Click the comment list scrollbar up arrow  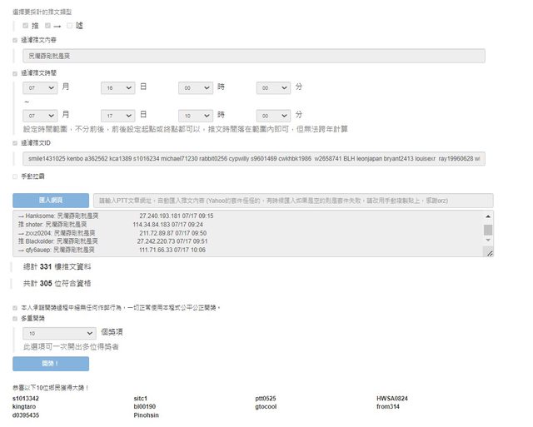[x=488, y=216]
